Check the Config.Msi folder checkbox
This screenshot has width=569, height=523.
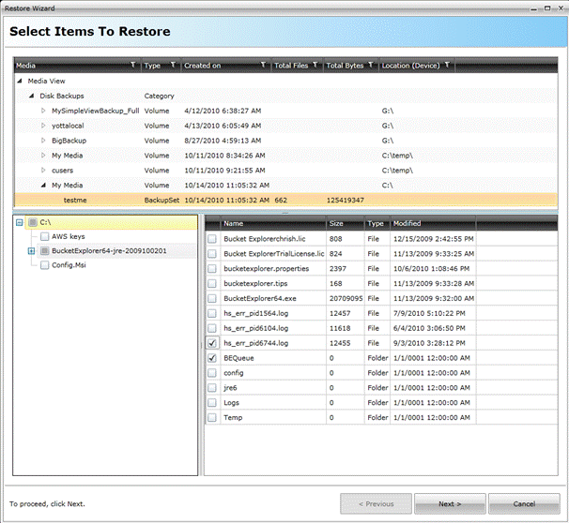click(45, 265)
